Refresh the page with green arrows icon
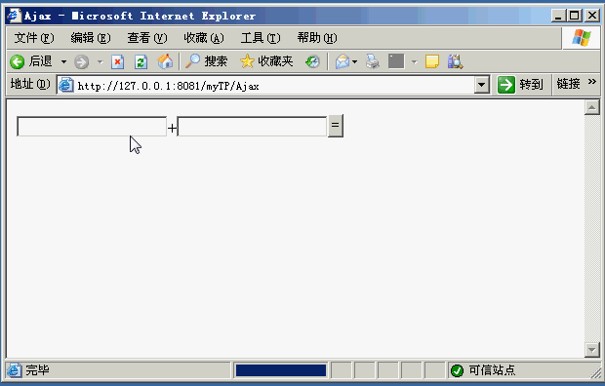 pos(141,61)
